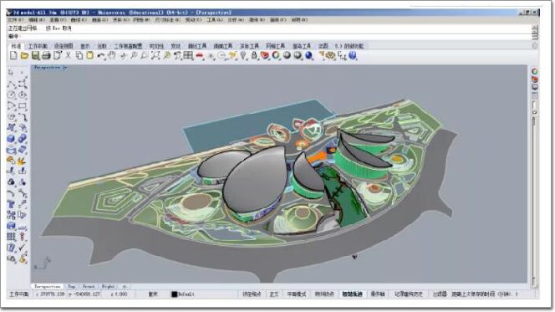Click the blue Help globe icon

click(353, 55)
